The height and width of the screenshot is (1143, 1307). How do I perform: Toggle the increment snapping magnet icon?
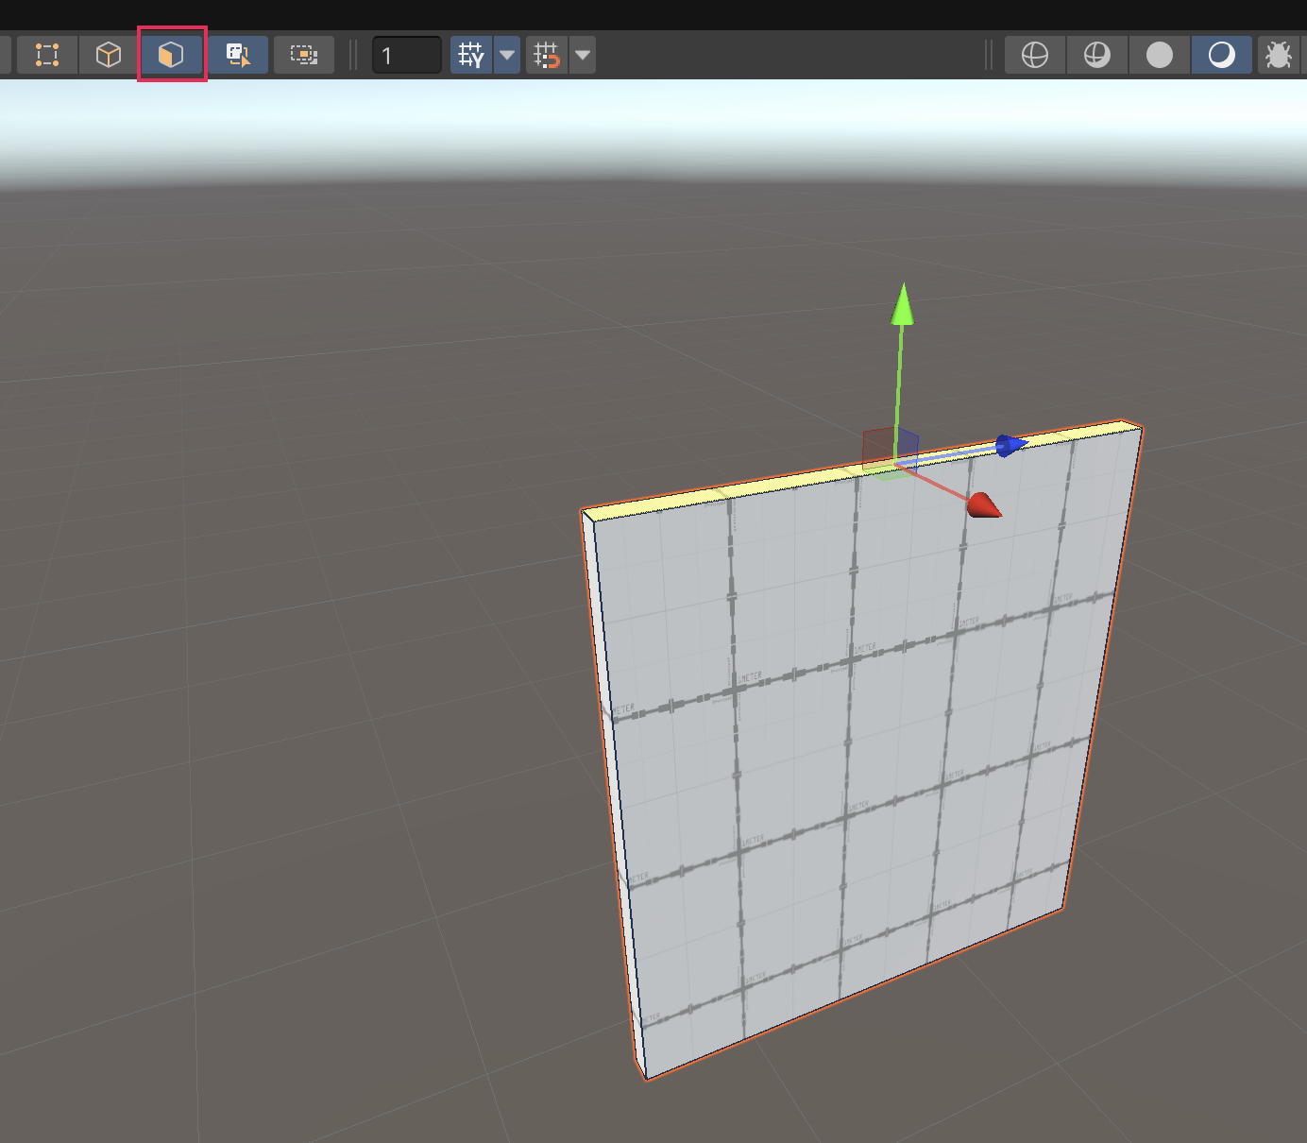click(547, 55)
